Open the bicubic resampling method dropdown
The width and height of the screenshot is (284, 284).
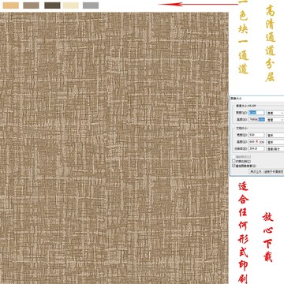[267, 171]
